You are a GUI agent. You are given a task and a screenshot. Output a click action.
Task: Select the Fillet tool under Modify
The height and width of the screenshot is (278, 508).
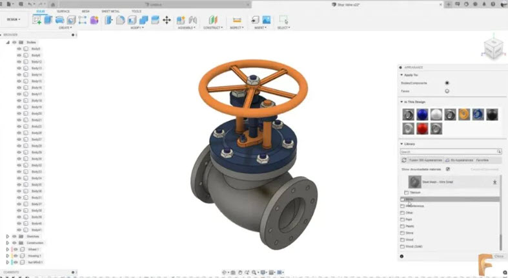click(x=120, y=21)
